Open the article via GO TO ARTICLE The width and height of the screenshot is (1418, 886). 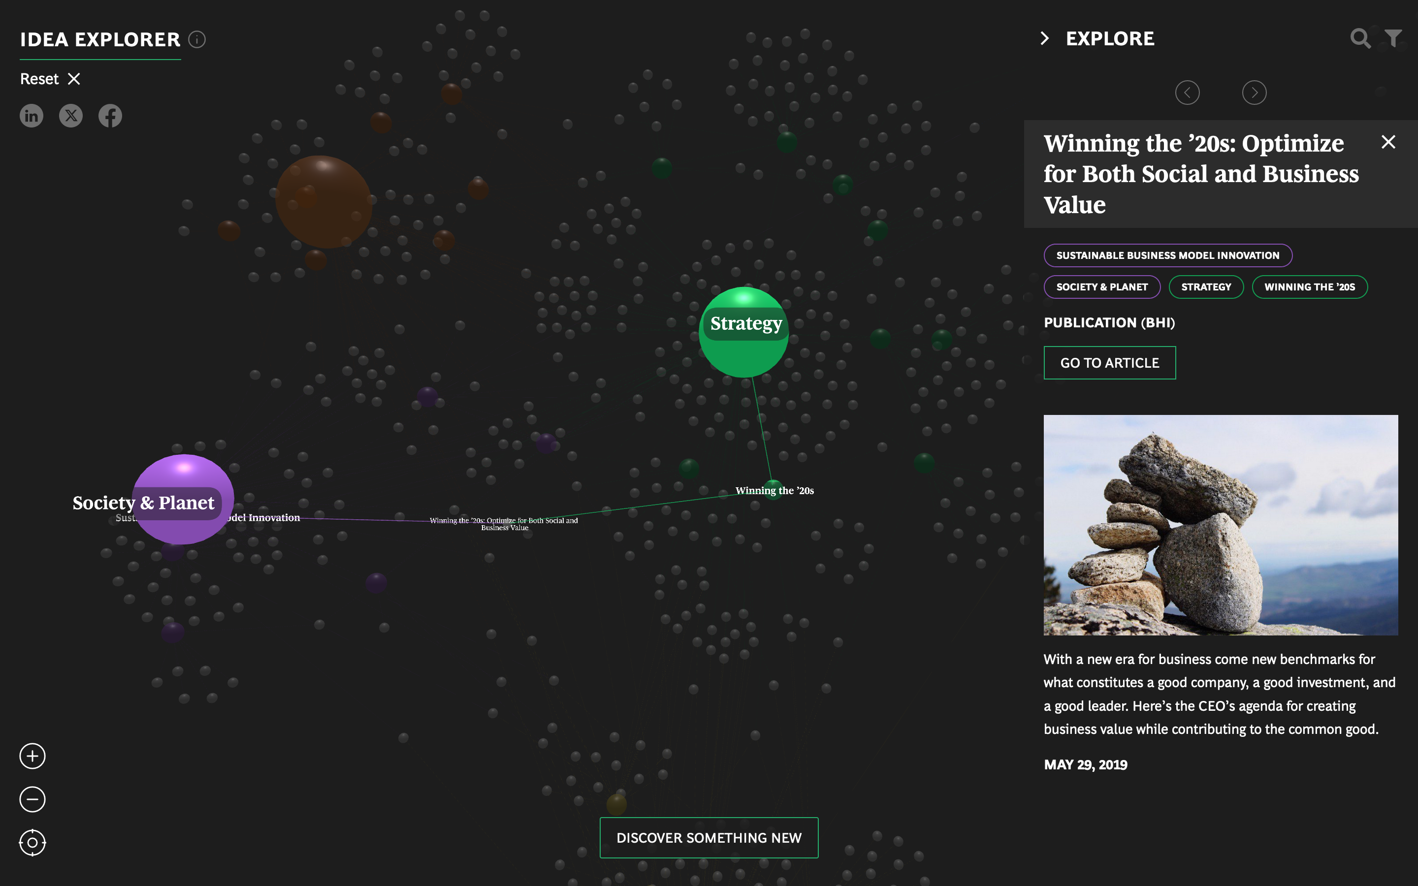click(x=1109, y=362)
